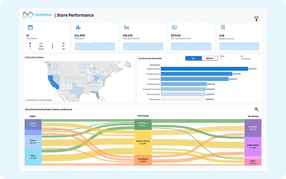Image resolution: width=286 pixels, height=179 pixels.
Task: Click the star badge icon on Avg Store Rating card
Action: [x=223, y=28]
